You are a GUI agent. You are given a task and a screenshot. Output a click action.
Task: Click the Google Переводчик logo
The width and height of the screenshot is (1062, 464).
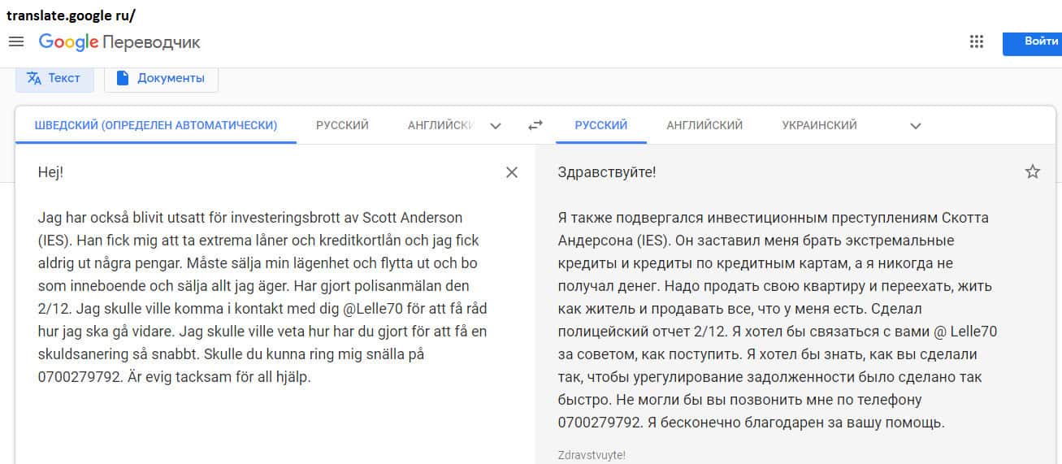pyautogui.click(x=119, y=42)
